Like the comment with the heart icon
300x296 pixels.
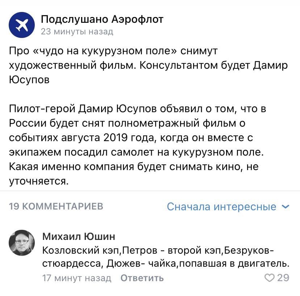(269, 278)
